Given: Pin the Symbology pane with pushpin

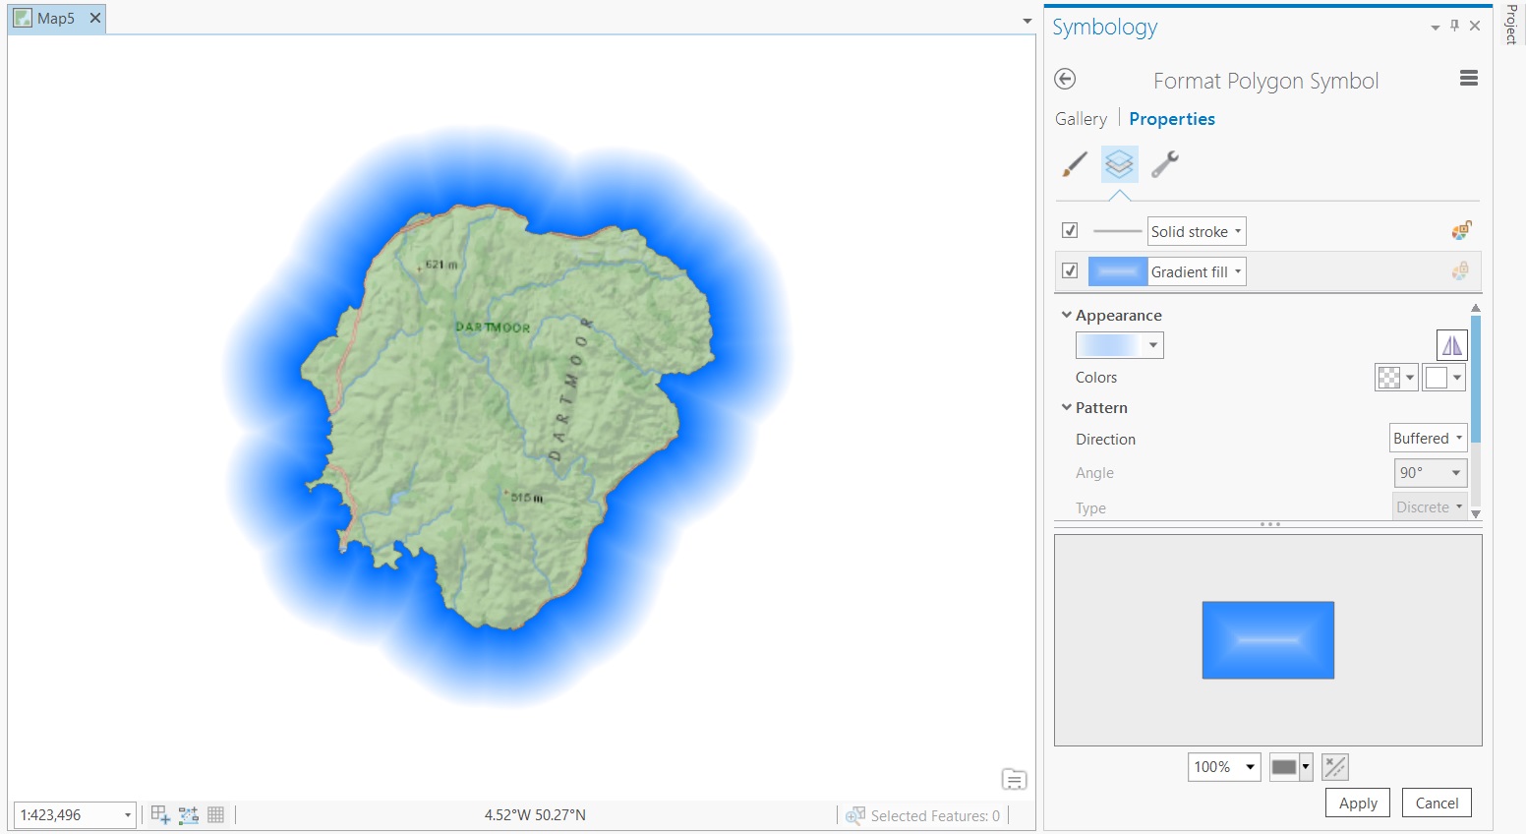Looking at the screenshot, I should pyautogui.click(x=1455, y=27).
